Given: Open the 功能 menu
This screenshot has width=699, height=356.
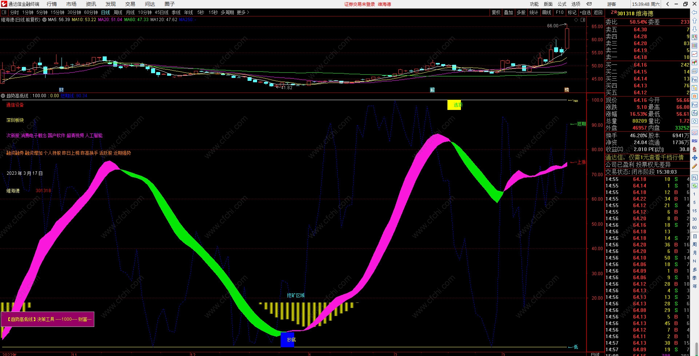Looking at the screenshot, I should coord(534,4).
